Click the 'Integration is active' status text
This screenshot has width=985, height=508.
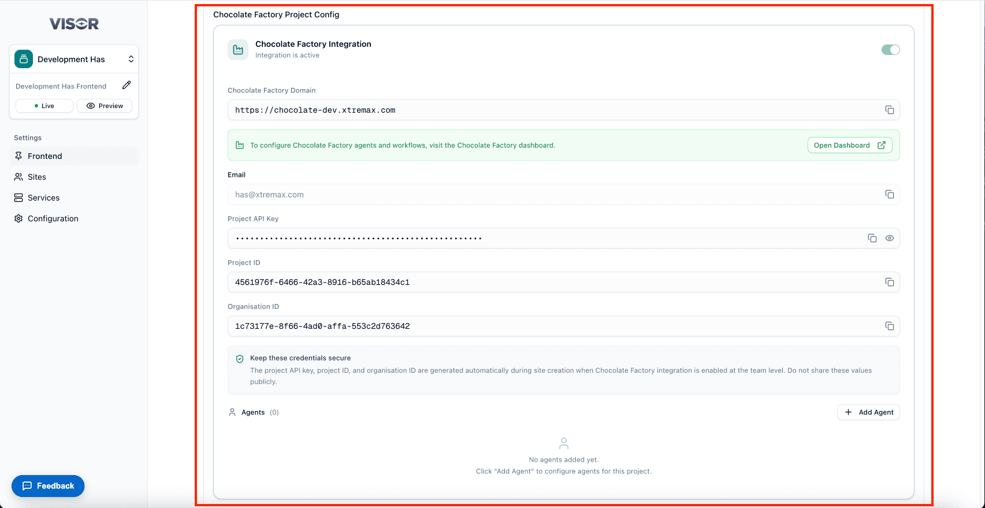(287, 55)
